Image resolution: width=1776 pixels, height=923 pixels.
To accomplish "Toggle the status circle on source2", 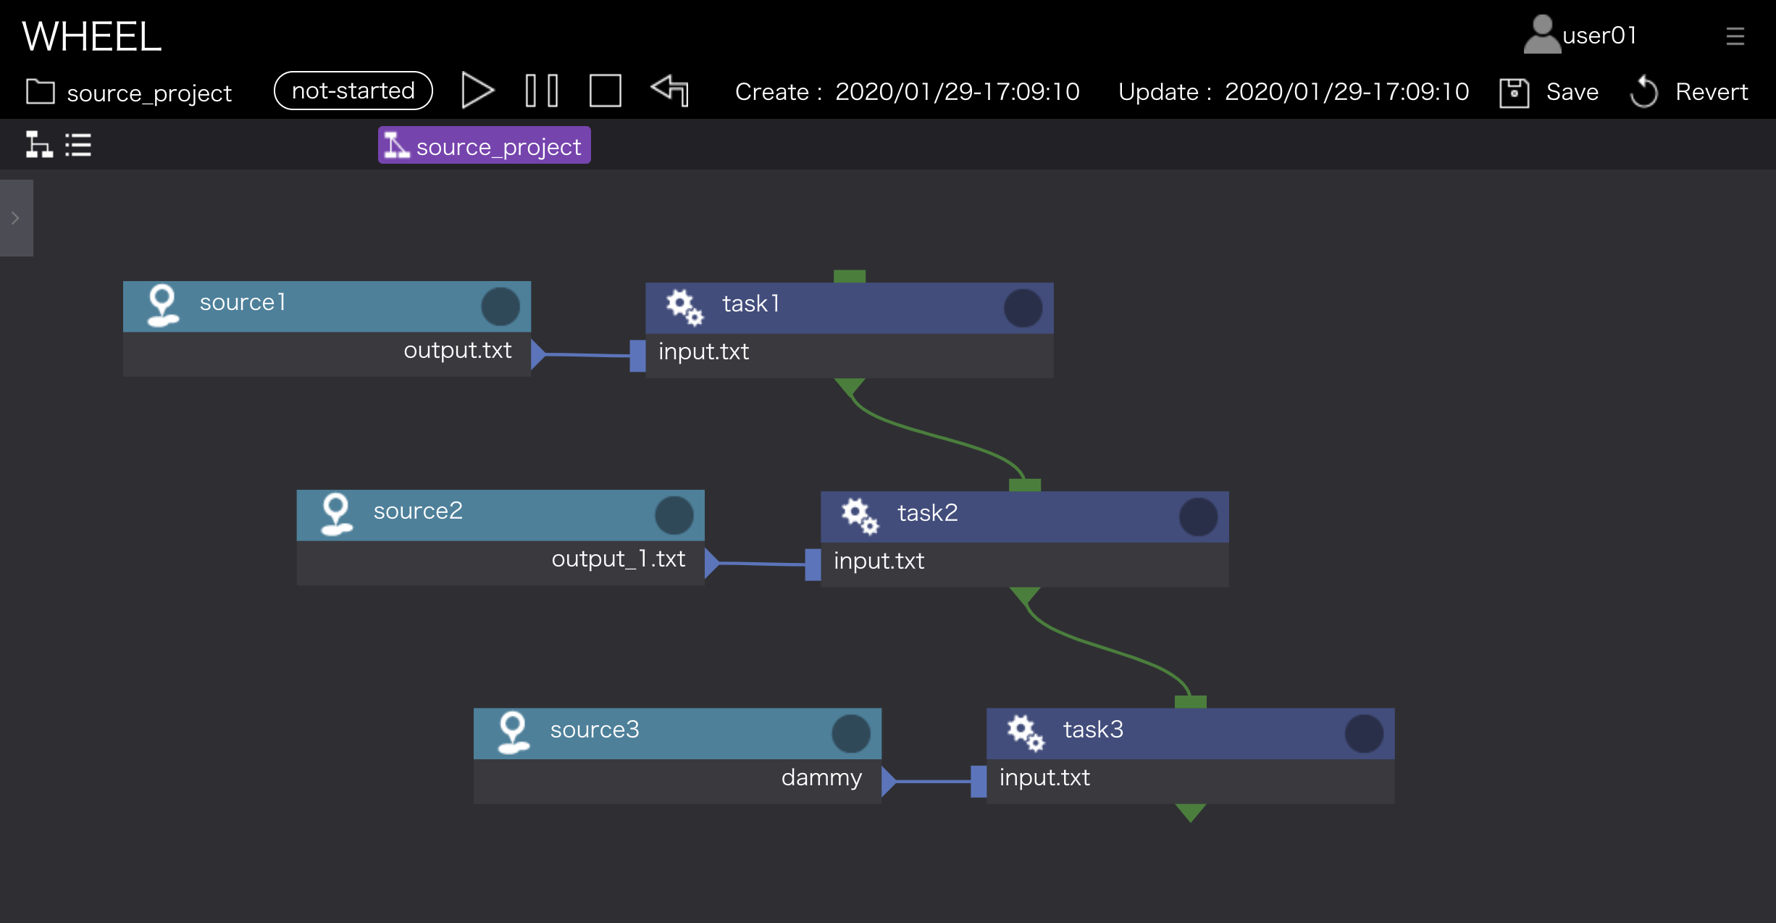I will 674,515.
